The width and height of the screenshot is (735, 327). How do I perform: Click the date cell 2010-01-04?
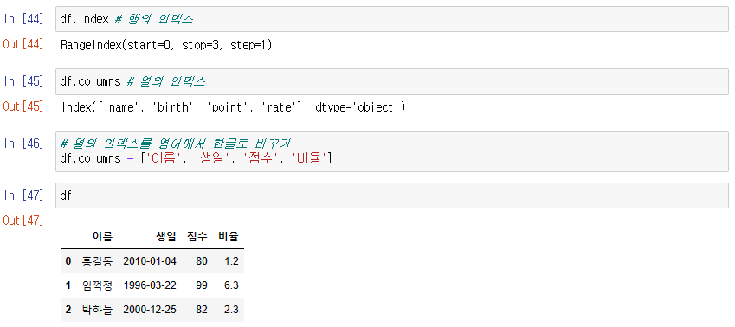pyautogui.click(x=150, y=261)
